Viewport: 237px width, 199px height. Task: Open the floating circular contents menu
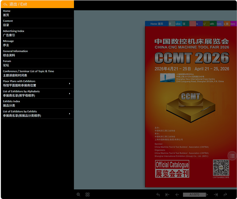coord(232,156)
